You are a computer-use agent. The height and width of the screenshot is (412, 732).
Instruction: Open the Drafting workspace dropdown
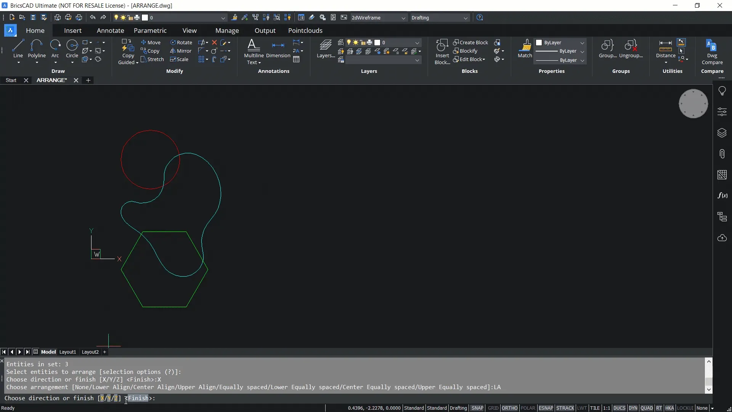(x=440, y=18)
